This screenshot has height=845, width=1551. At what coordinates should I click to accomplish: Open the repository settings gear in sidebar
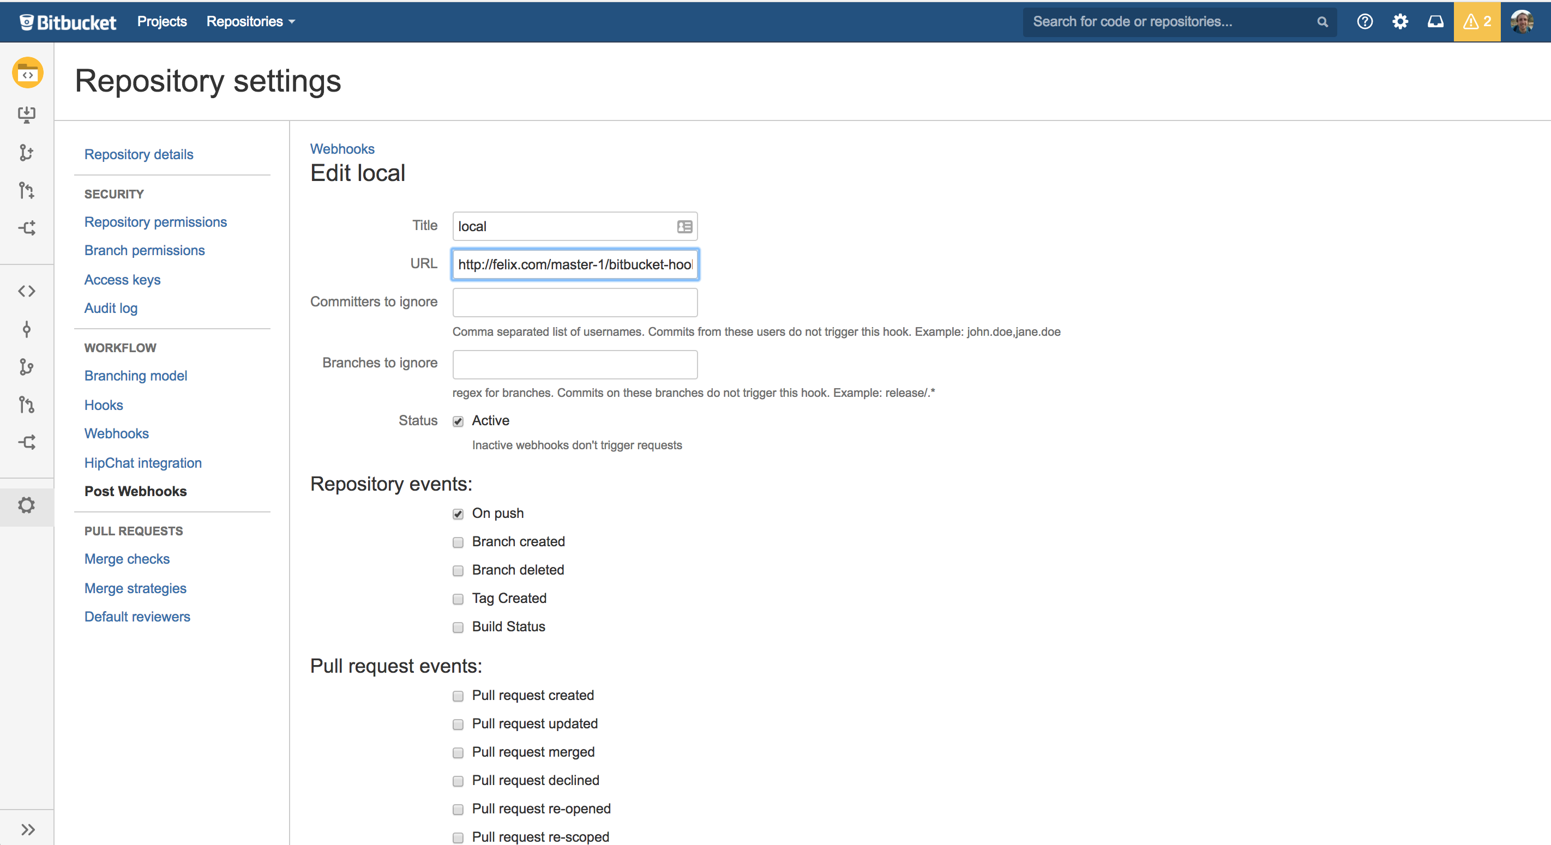(x=27, y=505)
